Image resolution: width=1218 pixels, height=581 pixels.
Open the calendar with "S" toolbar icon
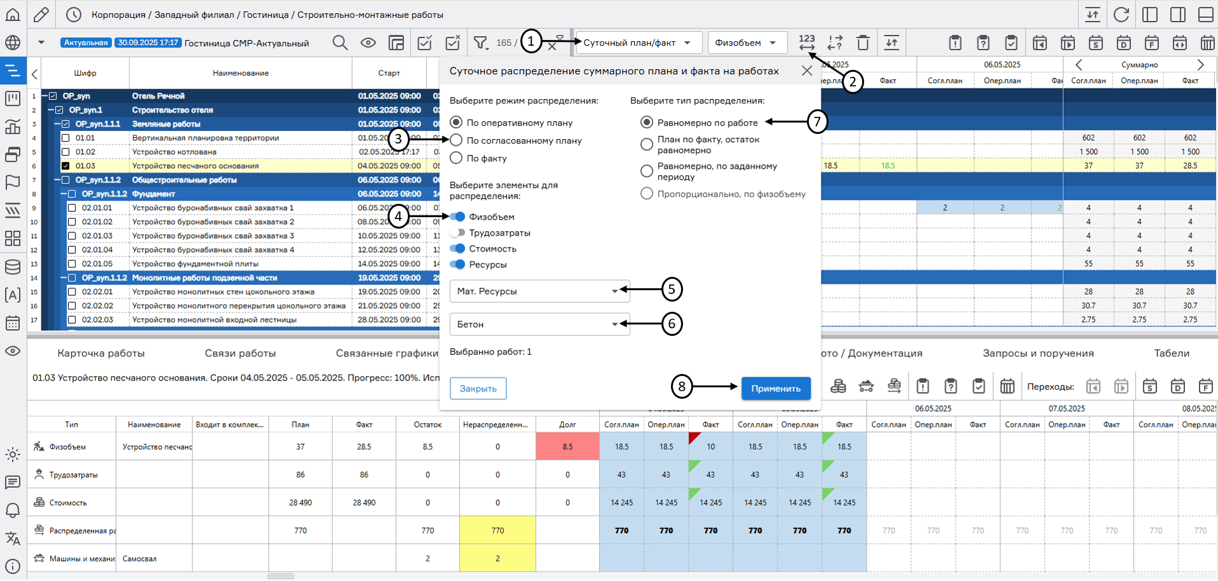point(1096,43)
